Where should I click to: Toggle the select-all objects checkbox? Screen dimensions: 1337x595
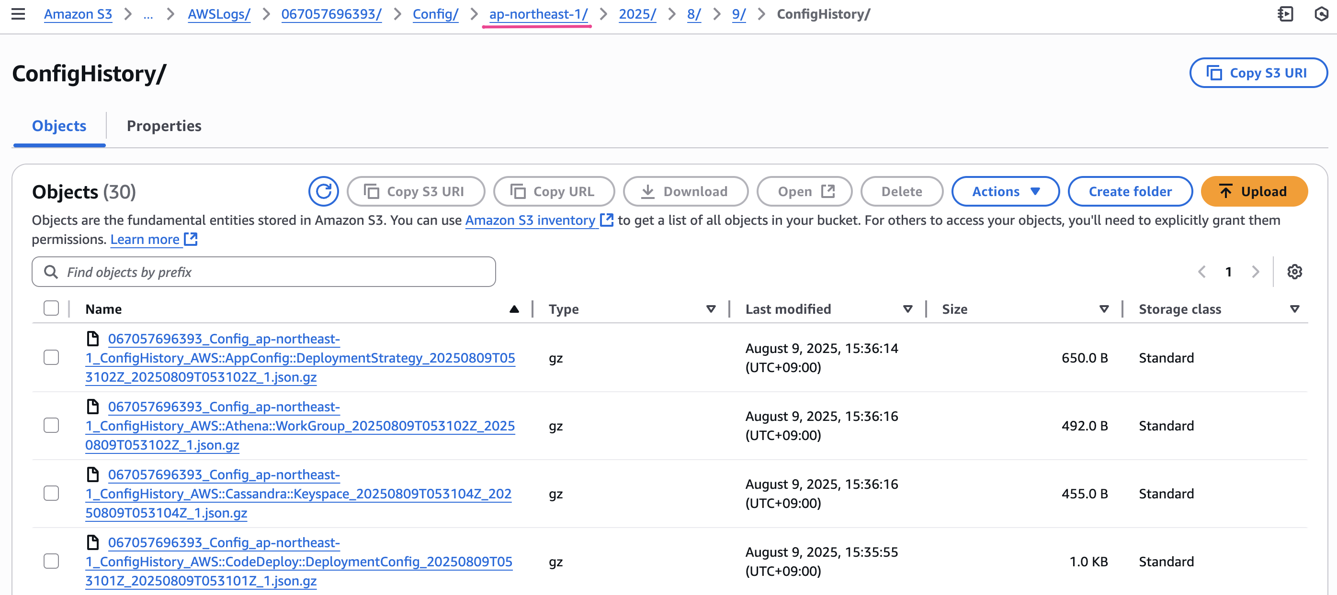click(x=51, y=309)
